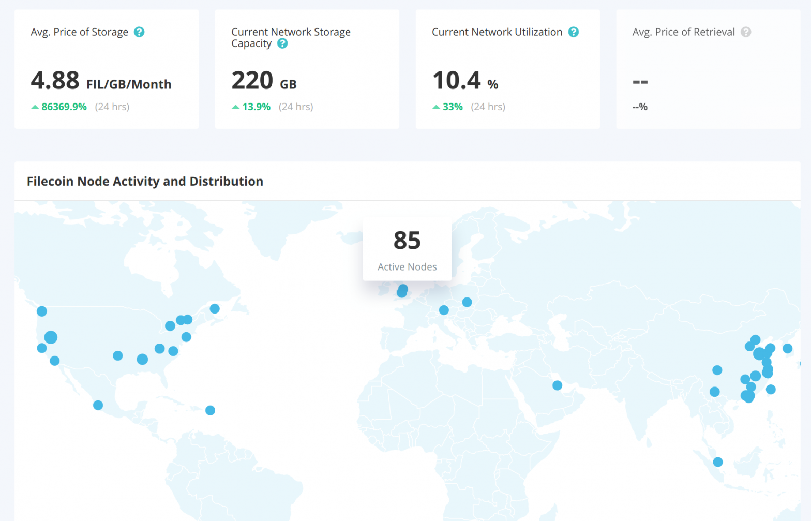Select the node dot on the Persian Gulf
Screen dimensions: 811x521
point(557,385)
